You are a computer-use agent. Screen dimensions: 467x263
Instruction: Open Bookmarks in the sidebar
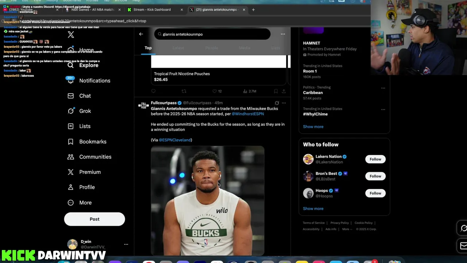[x=87, y=141]
